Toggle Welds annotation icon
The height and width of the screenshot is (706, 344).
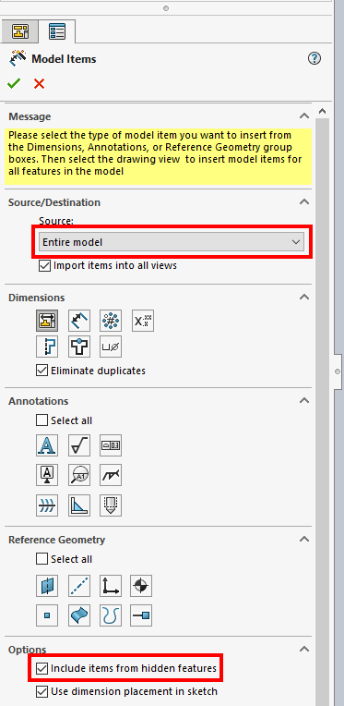111,475
